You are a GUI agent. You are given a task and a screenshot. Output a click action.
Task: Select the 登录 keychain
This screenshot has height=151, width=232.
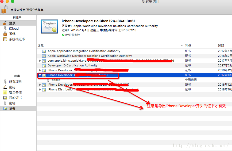[18, 23]
